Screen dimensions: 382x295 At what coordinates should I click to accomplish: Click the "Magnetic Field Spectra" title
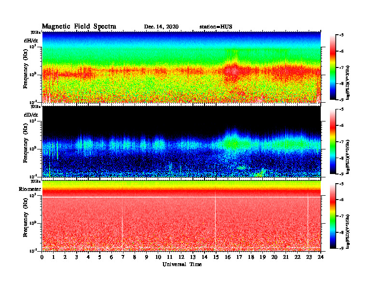(79, 27)
